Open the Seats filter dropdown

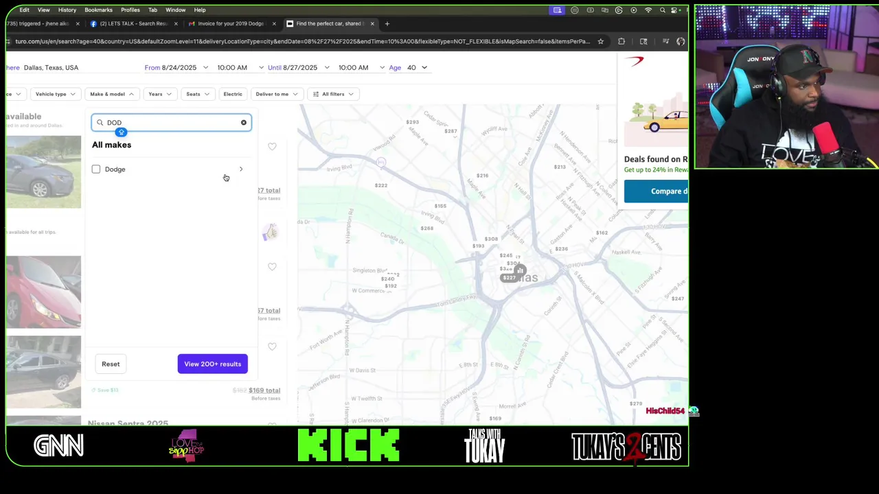pyautogui.click(x=197, y=94)
